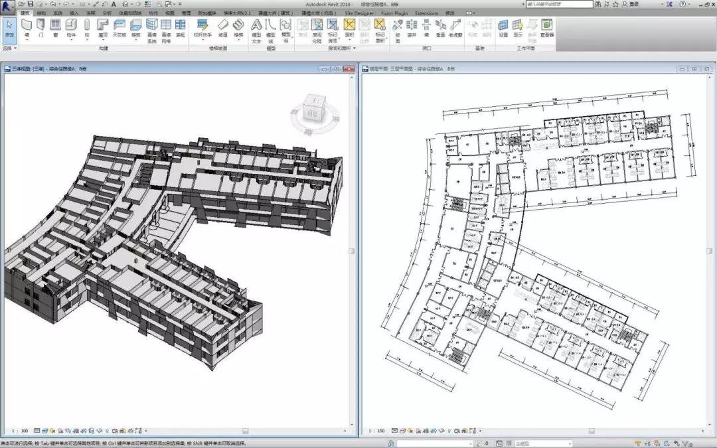This screenshot has height=448, width=717.
Task: Select the Roof (屋顶) tool
Action: point(103,27)
